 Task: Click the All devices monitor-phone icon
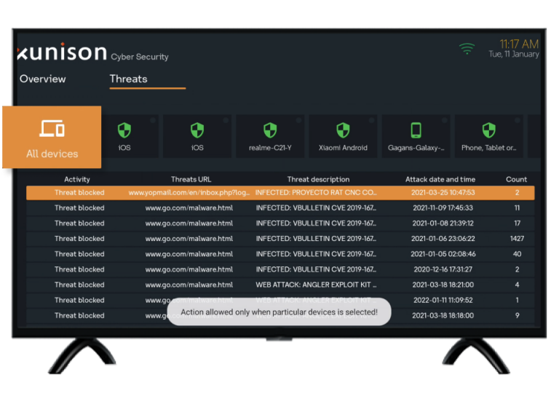coord(52,128)
